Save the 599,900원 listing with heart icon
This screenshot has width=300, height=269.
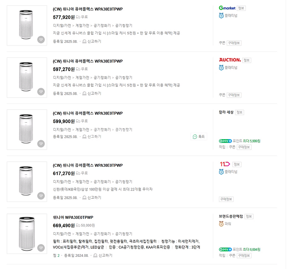tap(41, 144)
